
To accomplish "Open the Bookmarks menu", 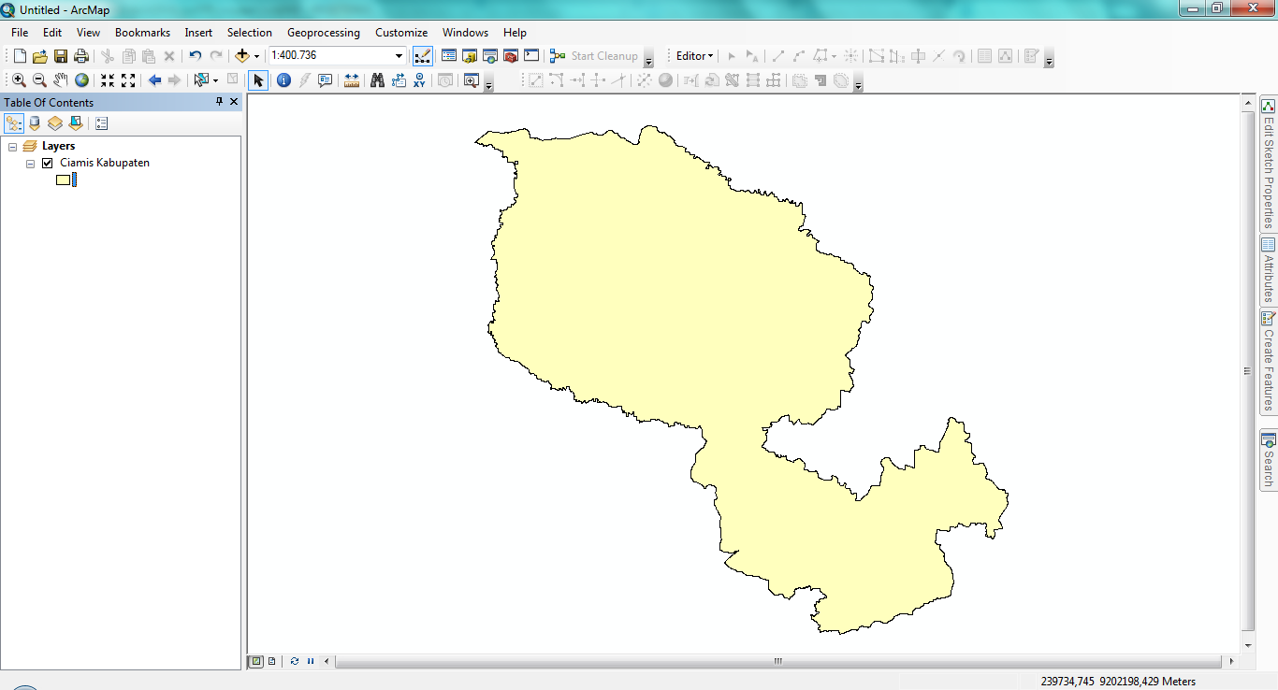I will [142, 33].
